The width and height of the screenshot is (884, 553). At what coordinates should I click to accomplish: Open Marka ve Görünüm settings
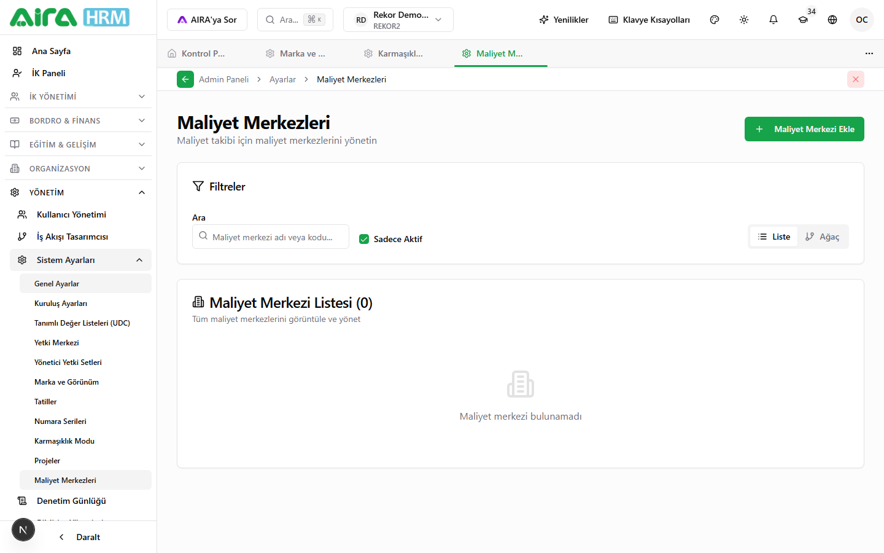click(x=85, y=382)
